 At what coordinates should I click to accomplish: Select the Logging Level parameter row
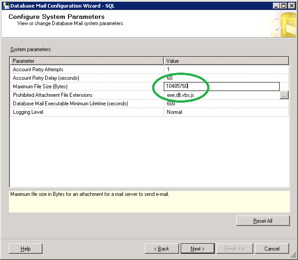[87, 112]
